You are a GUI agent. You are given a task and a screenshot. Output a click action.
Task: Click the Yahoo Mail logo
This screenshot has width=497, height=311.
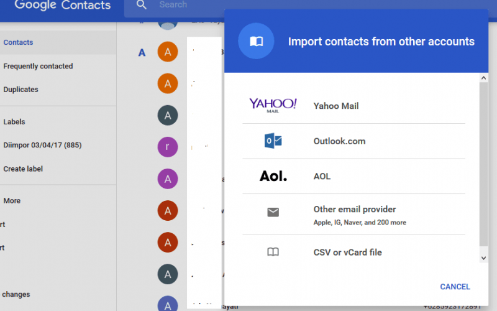coord(273,105)
